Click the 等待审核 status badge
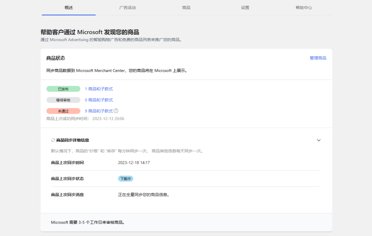372x236 pixels. (x=63, y=100)
